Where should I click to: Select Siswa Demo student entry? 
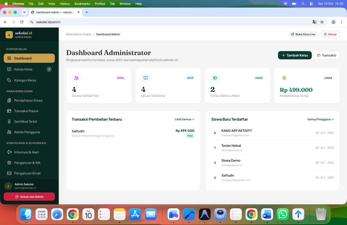tap(272, 163)
